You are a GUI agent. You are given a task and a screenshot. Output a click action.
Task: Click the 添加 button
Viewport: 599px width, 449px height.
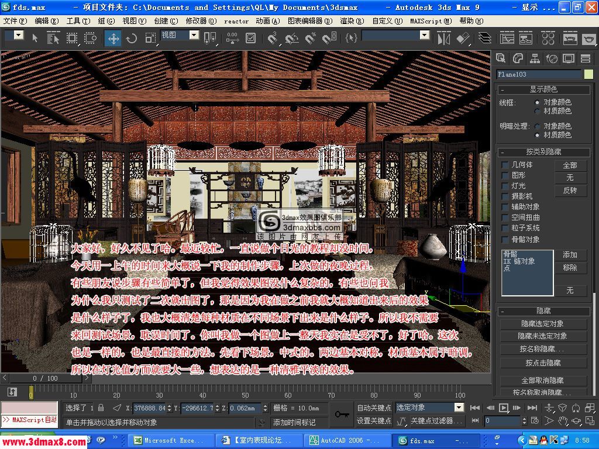(x=570, y=255)
